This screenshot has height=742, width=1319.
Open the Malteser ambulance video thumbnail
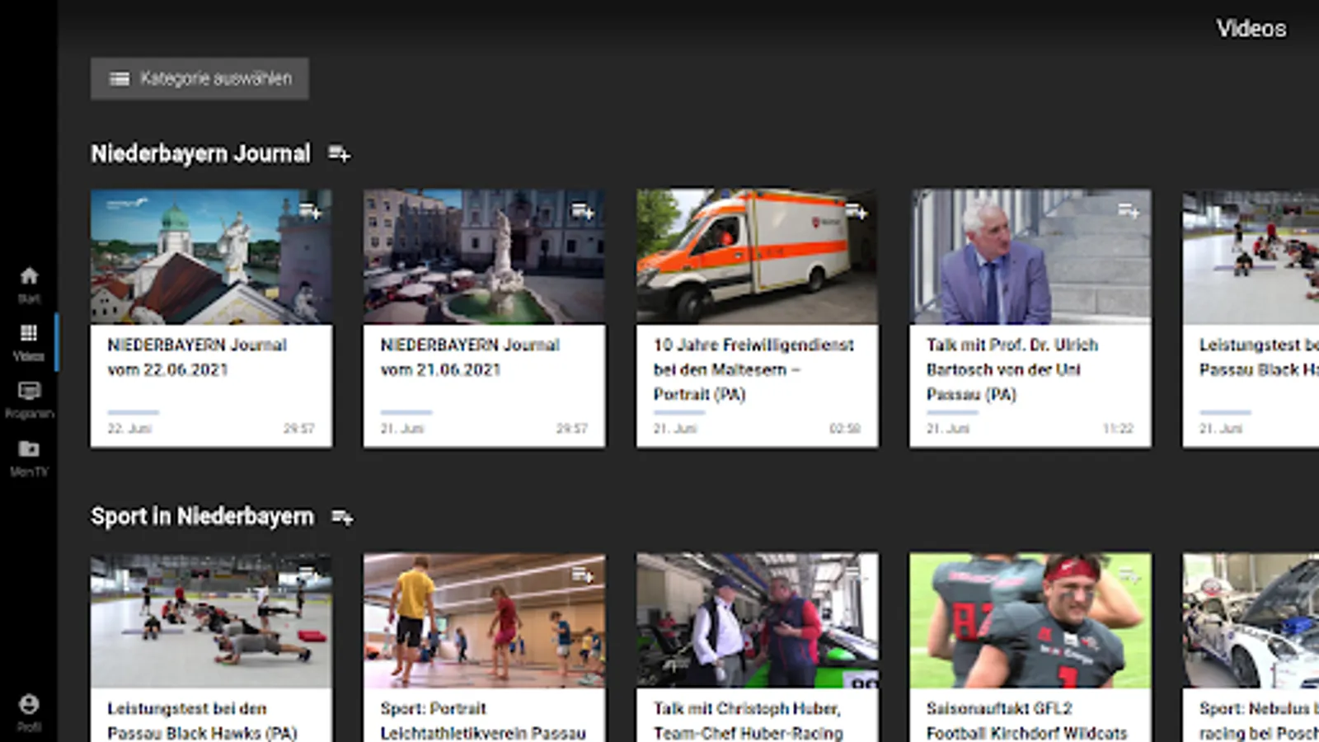coord(758,257)
